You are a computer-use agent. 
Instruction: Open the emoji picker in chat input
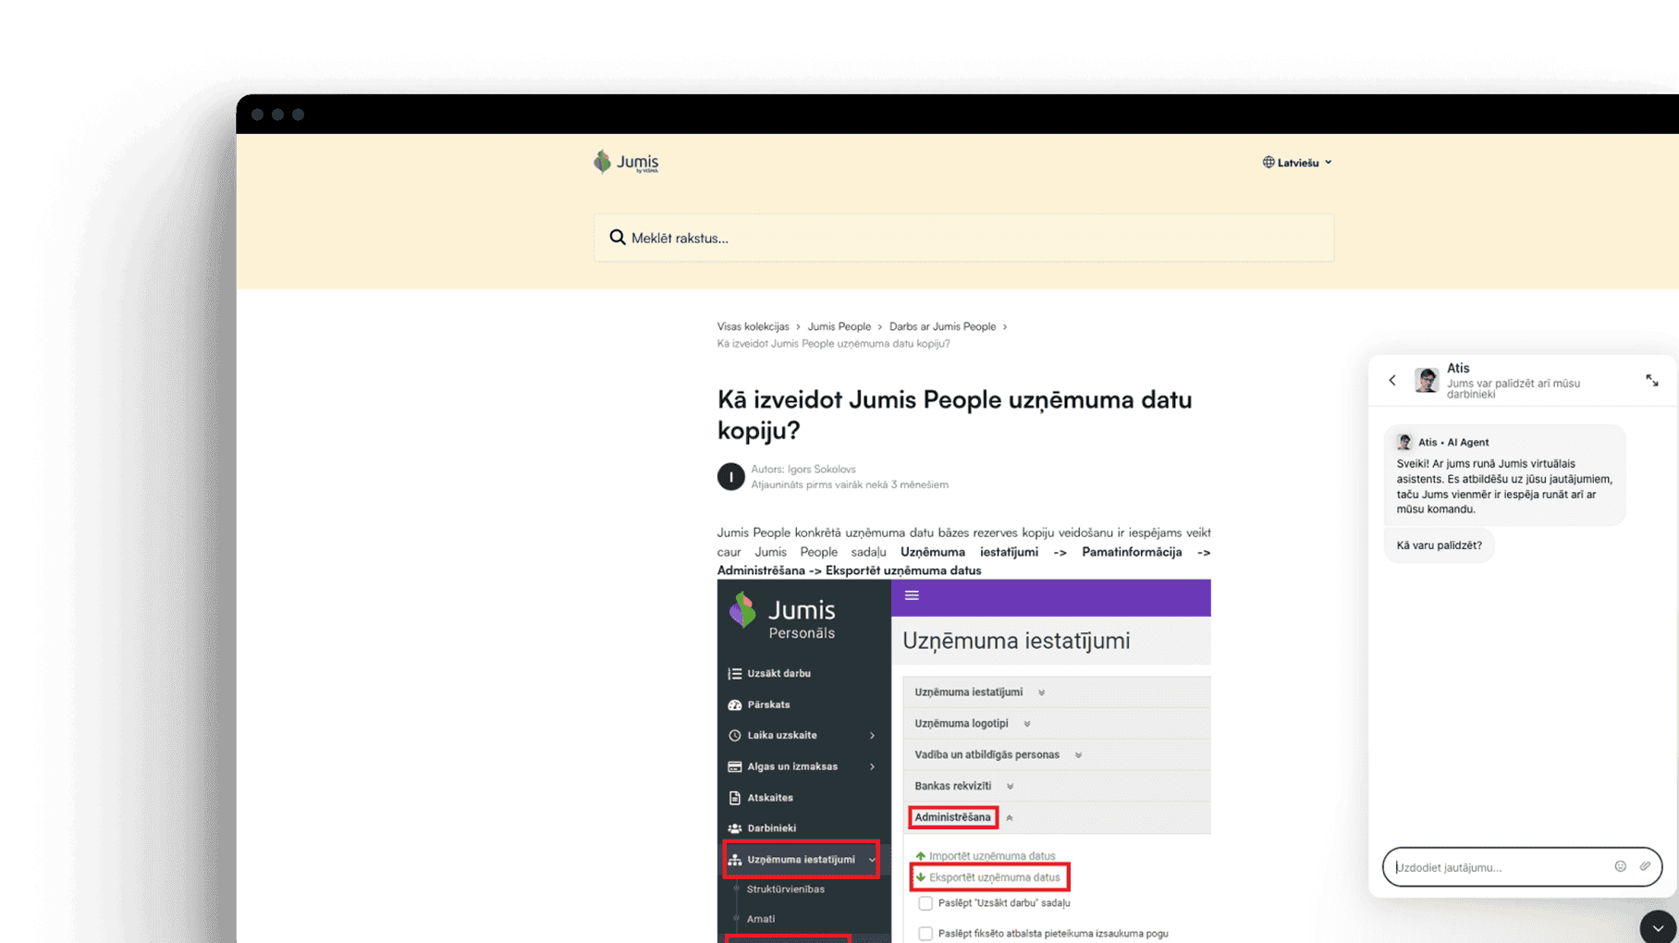(1620, 866)
